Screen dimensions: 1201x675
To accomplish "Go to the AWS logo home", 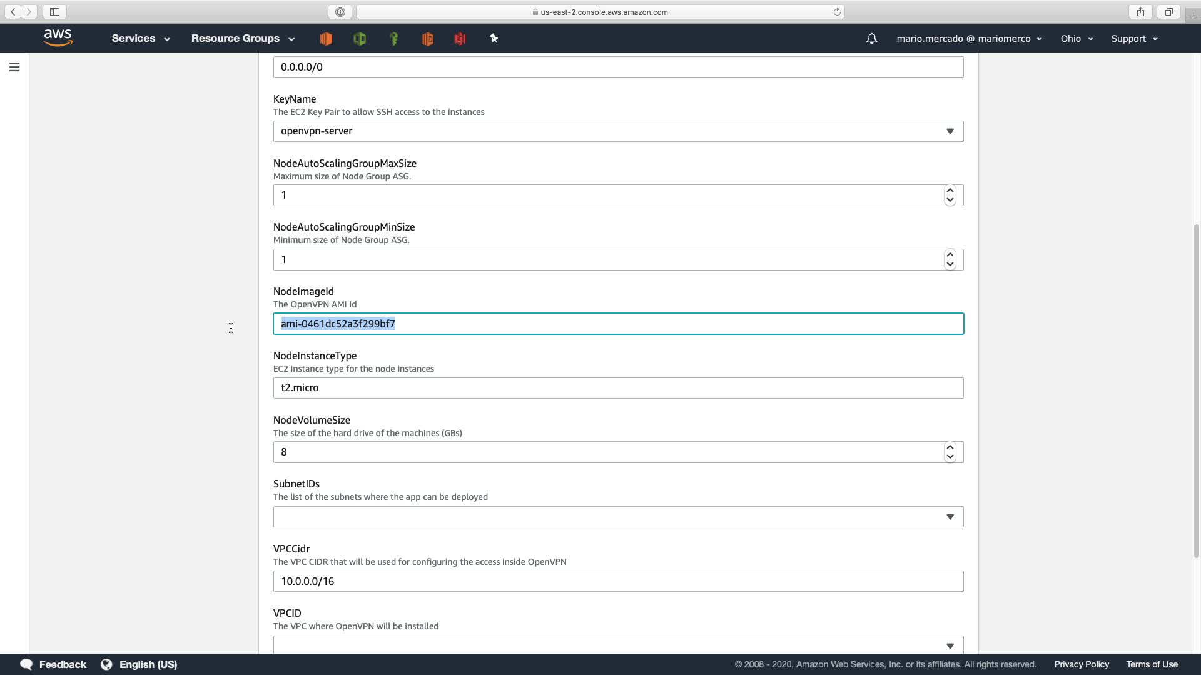I will pyautogui.click(x=58, y=38).
